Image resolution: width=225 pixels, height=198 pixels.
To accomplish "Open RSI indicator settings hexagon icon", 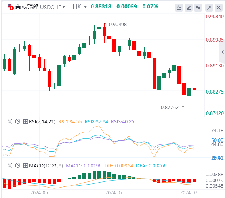I will (18, 121).
